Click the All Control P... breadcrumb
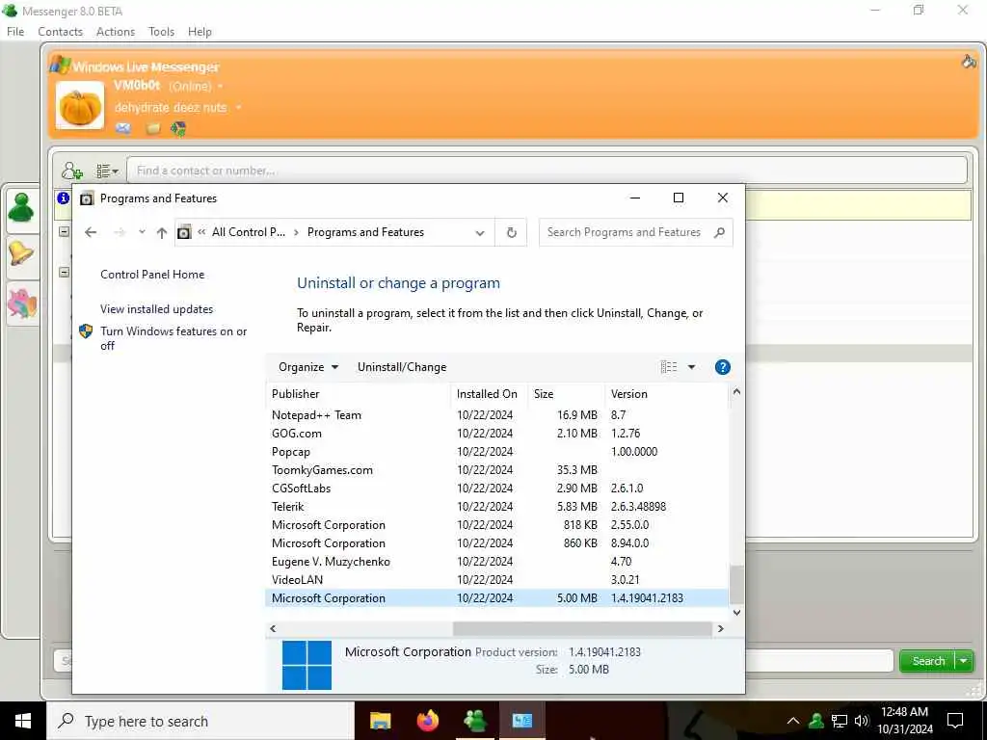The height and width of the screenshot is (740, 987). pos(248,232)
